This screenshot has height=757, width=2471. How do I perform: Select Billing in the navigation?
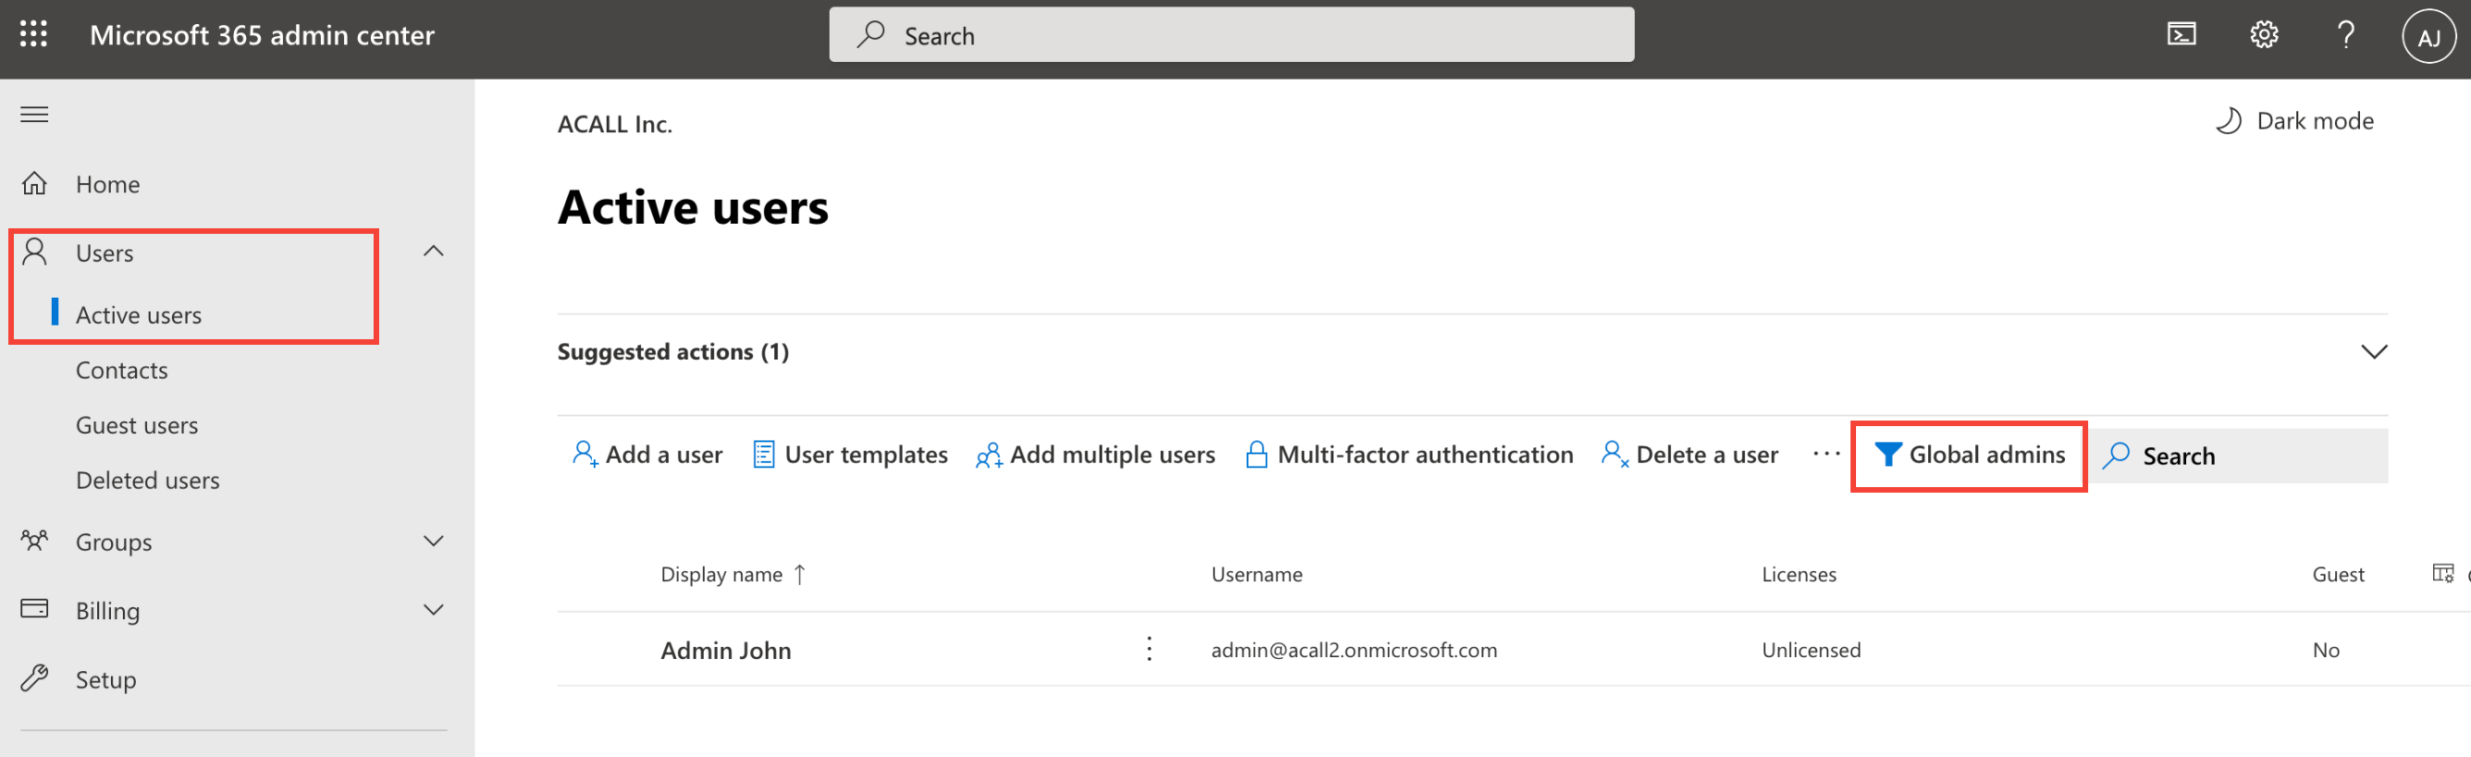coord(107,610)
